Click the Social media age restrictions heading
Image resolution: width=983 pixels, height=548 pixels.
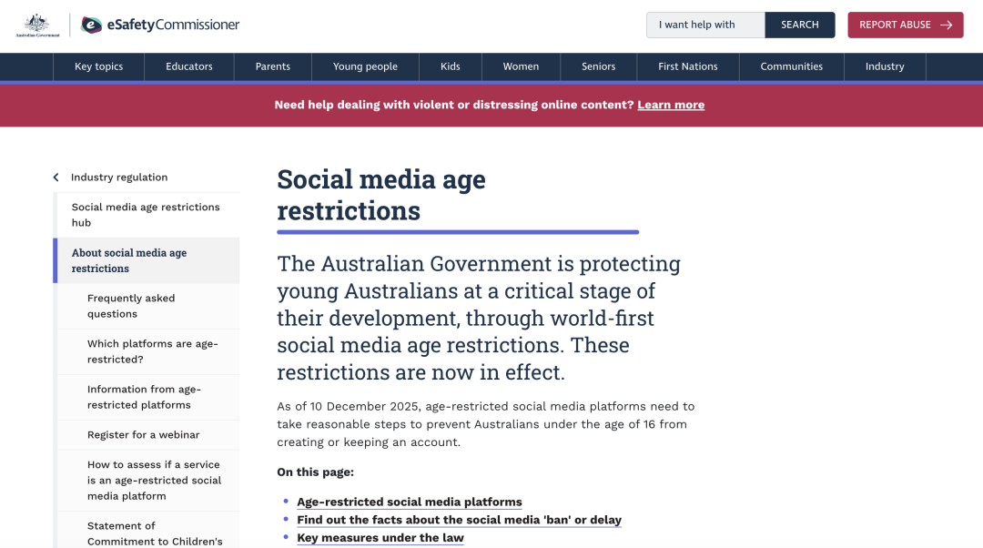tap(381, 195)
